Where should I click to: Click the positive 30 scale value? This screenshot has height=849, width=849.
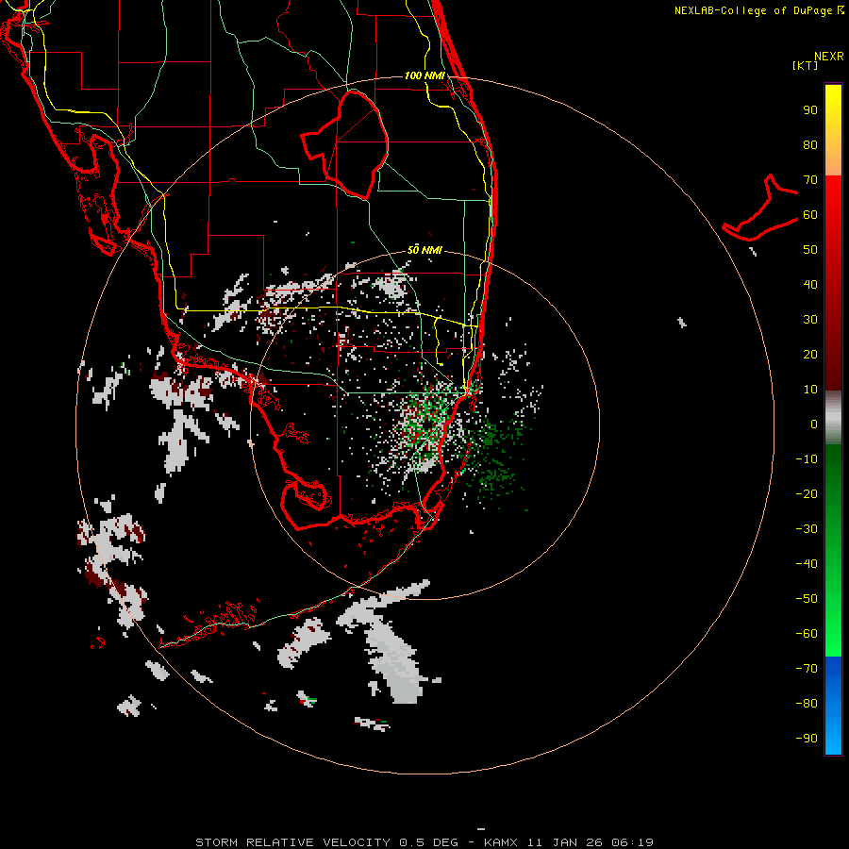(810, 320)
